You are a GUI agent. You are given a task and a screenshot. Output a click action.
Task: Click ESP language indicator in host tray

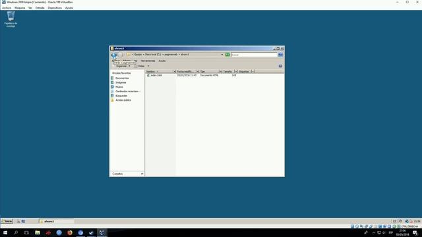coord(391,232)
